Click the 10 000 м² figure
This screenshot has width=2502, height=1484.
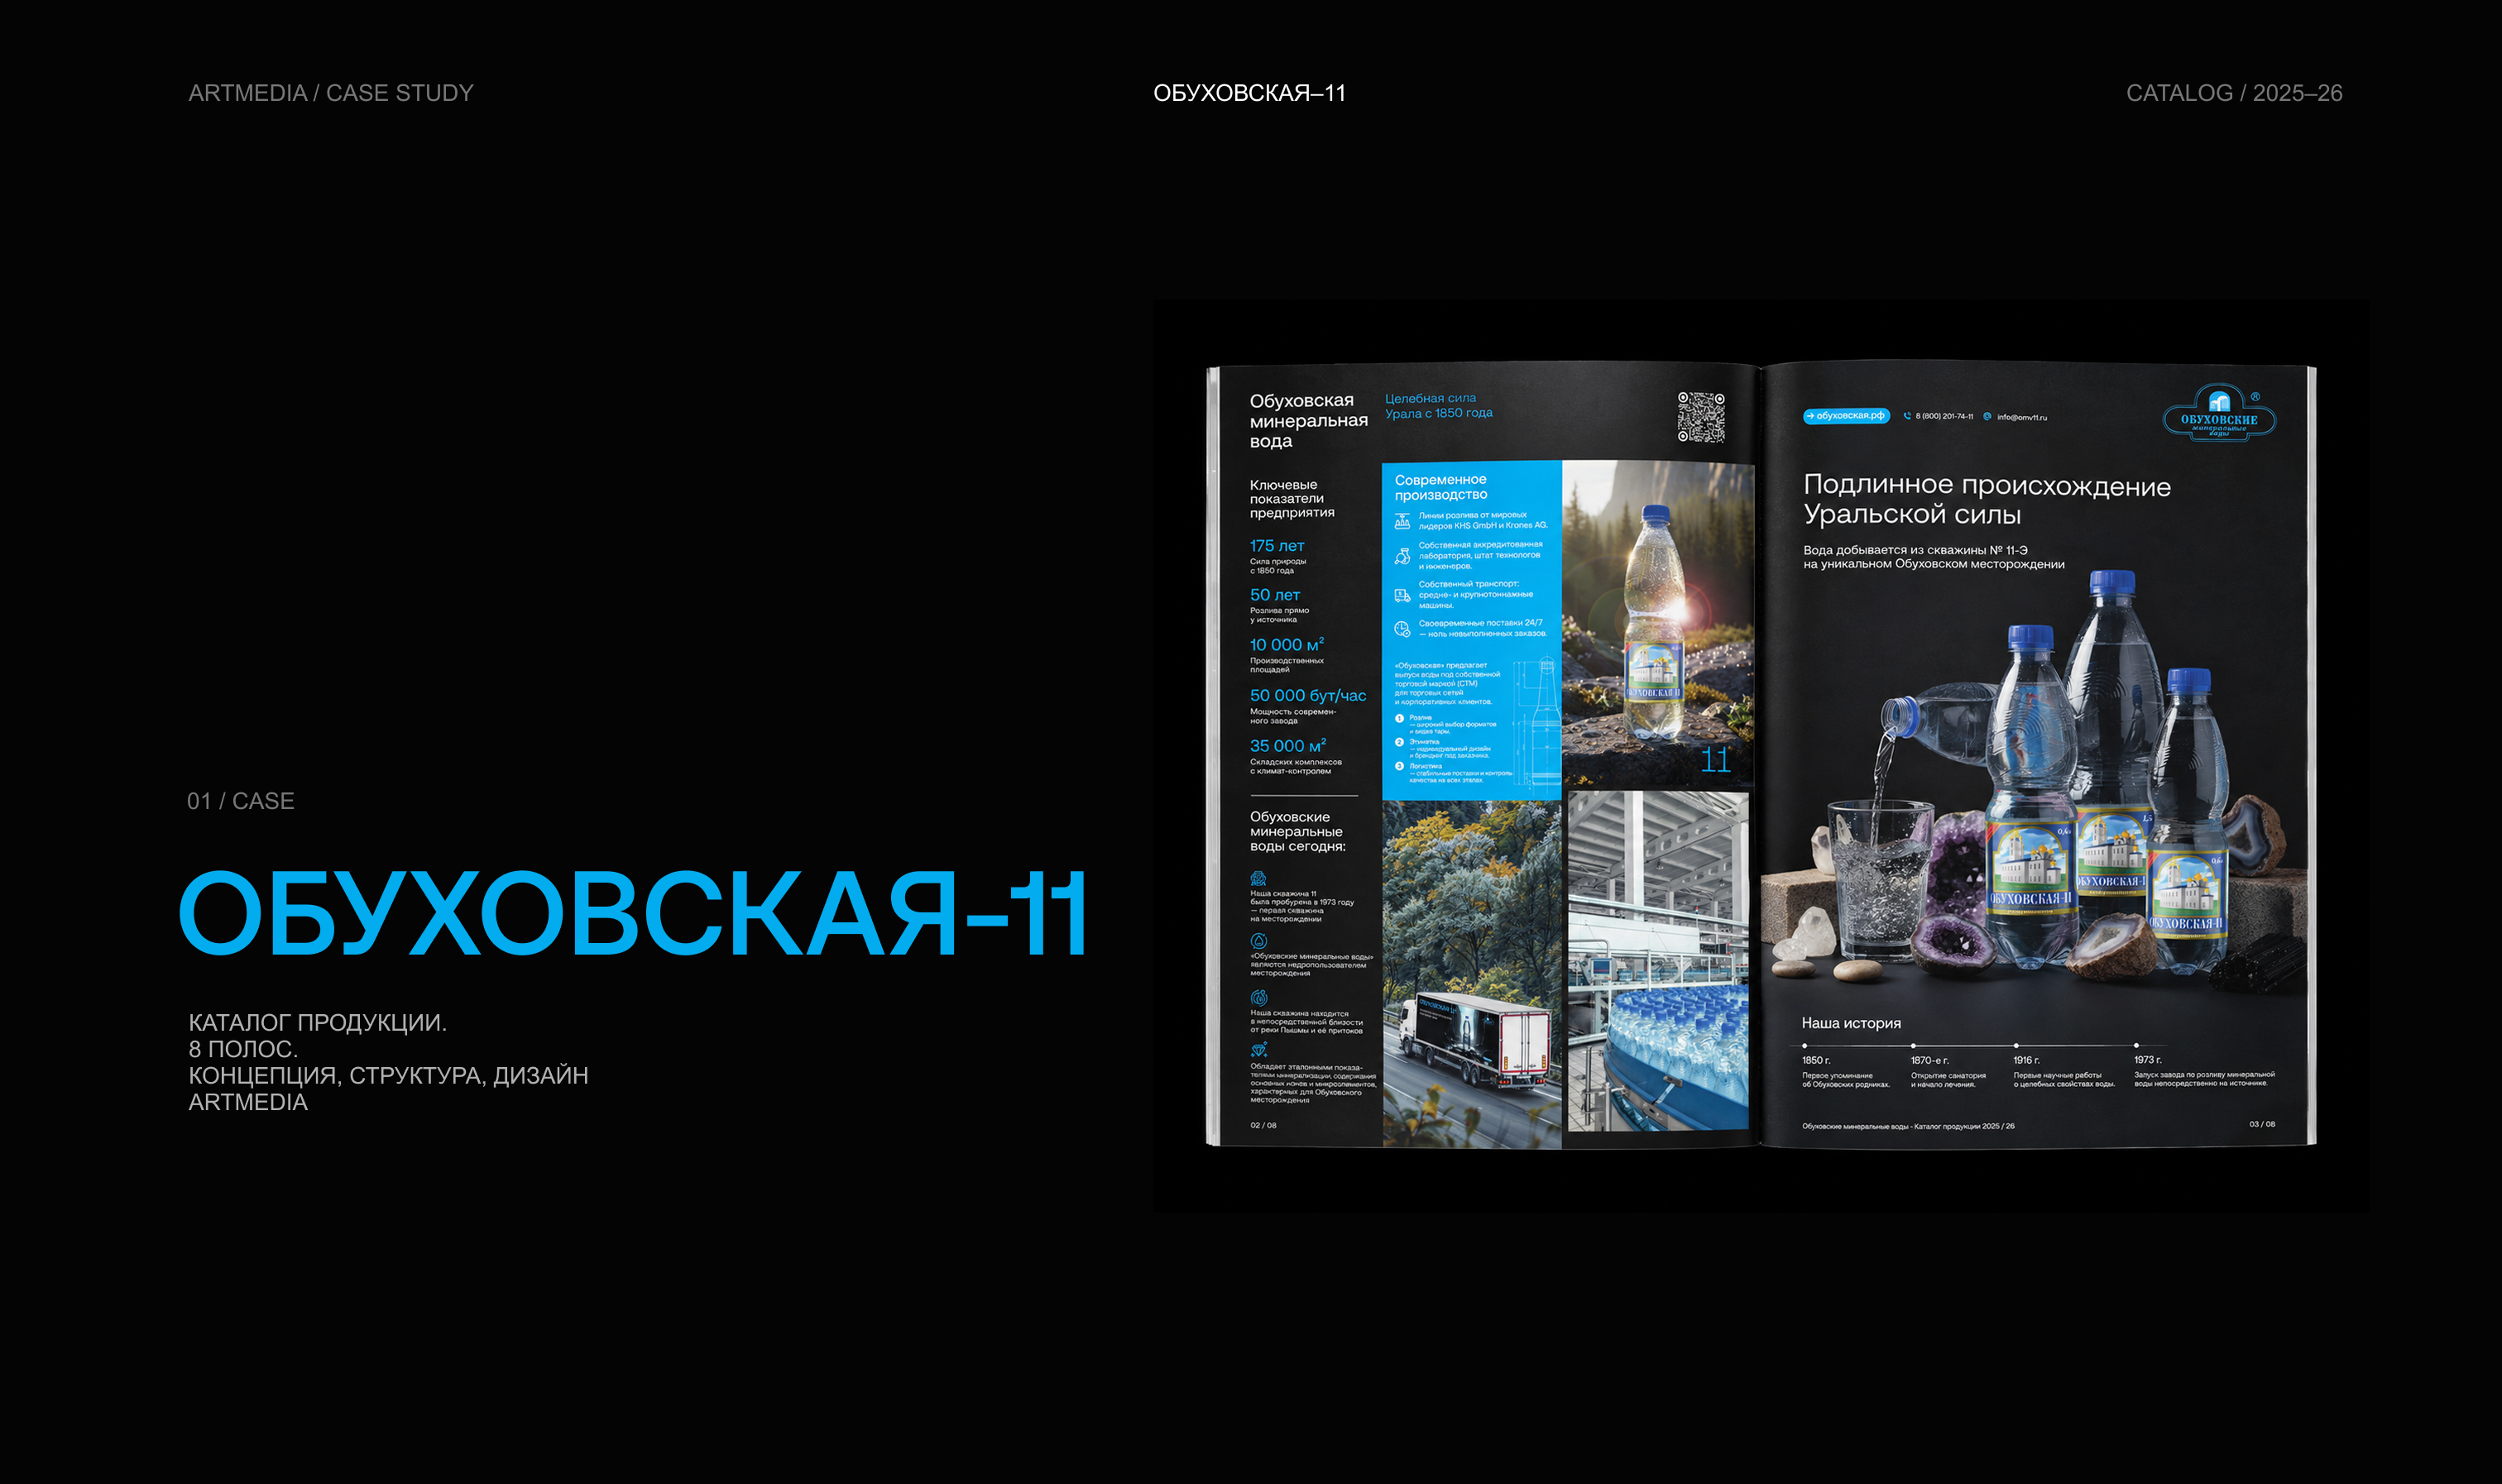tap(1286, 645)
